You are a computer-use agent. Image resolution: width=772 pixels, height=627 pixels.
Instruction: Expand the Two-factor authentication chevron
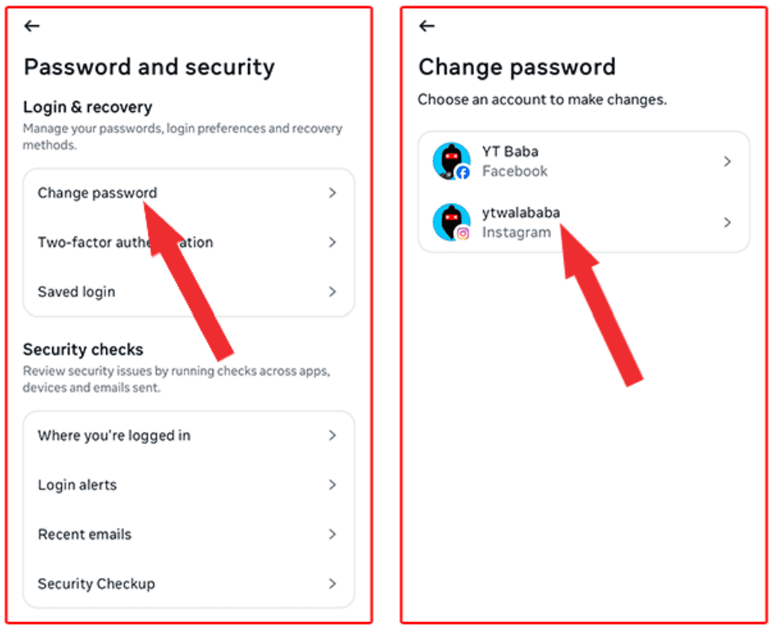coord(332,242)
